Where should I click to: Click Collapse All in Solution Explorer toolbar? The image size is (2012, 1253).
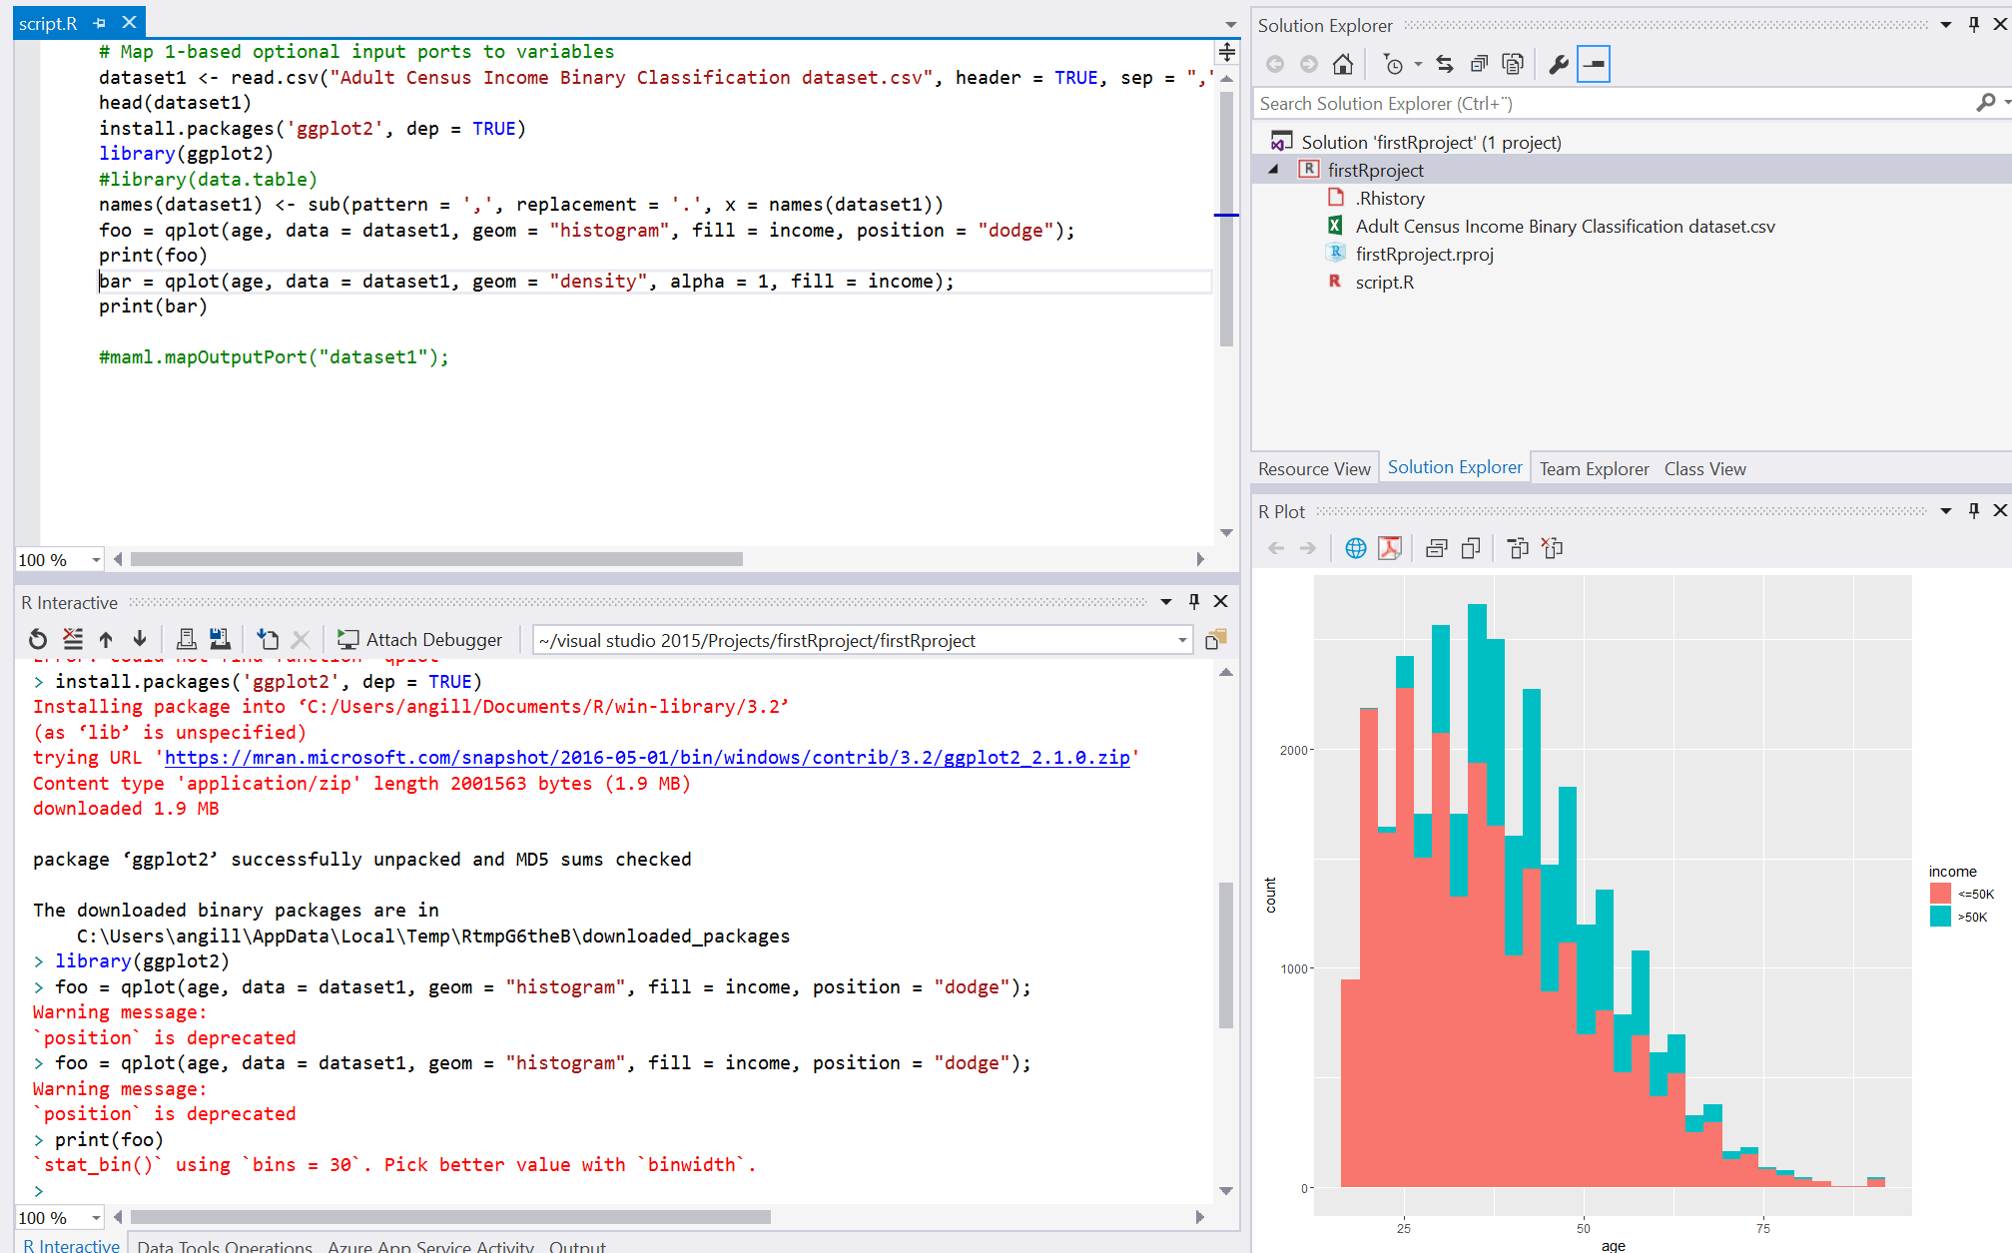tap(1479, 65)
